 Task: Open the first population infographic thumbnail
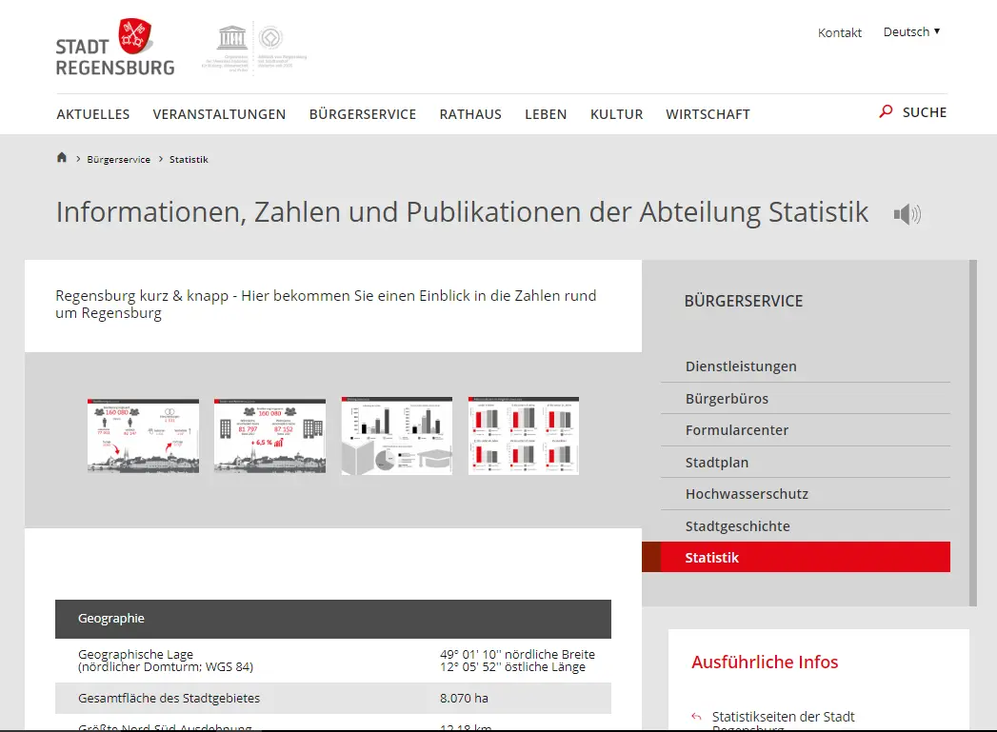pyautogui.click(x=143, y=436)
